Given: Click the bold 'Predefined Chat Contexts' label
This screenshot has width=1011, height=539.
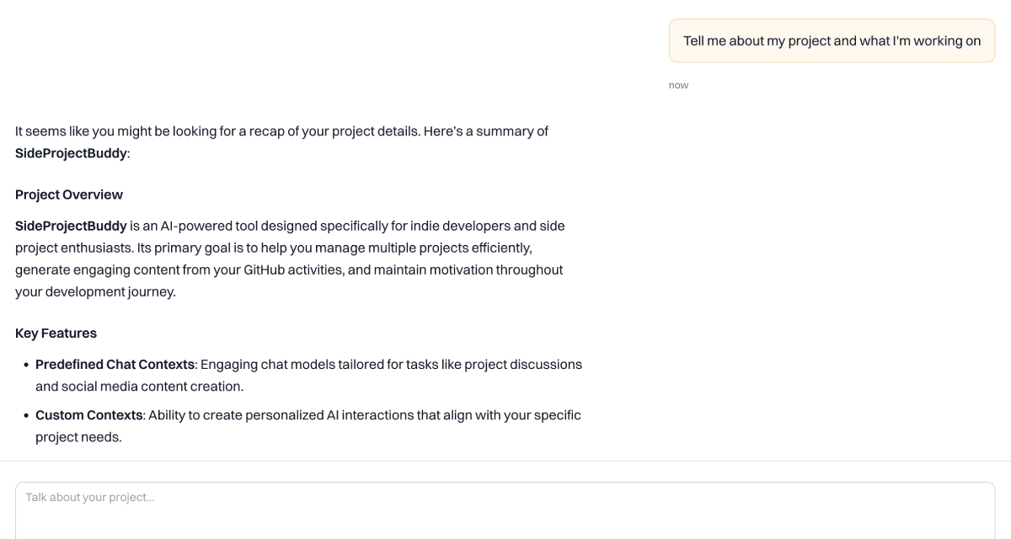Looking at the screenshot, I should click(x=115, y=365).
